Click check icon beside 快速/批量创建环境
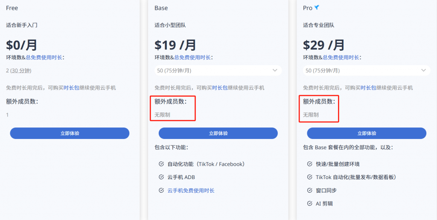 pos(310,164)
